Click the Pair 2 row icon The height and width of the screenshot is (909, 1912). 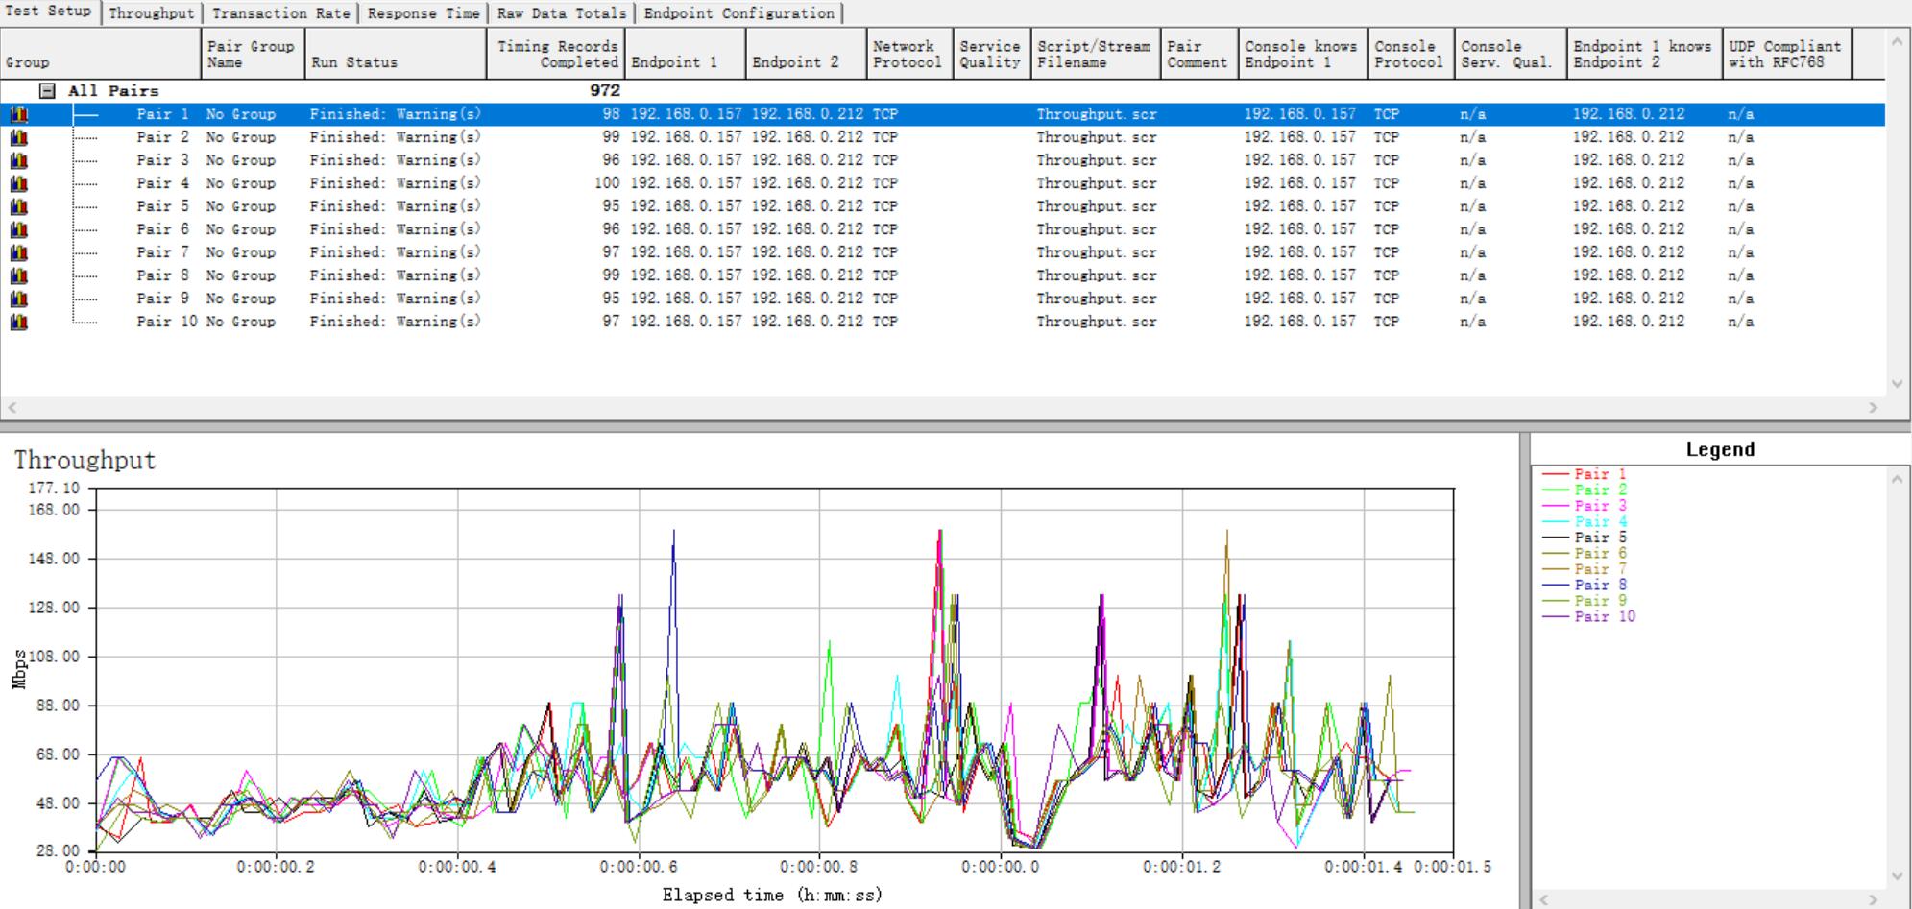(x=19, y=137)
